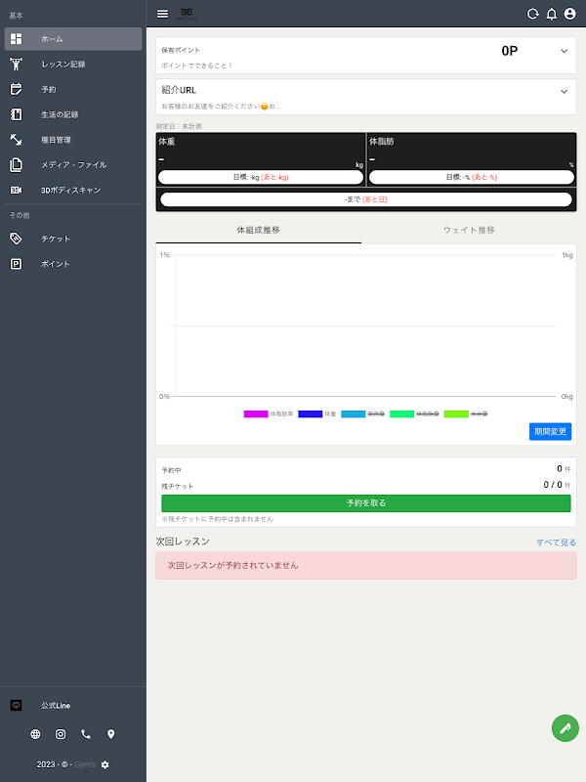This screenshot has height=782, width=586.
Task: Click the 0P points value
Action: (x=509, y=51)
